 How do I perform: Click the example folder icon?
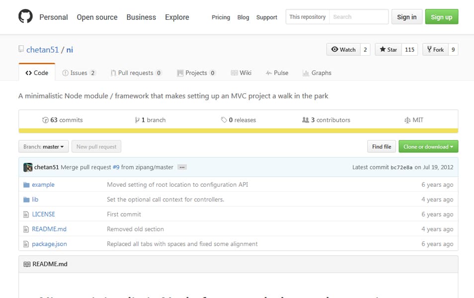(x=26, y=185)
